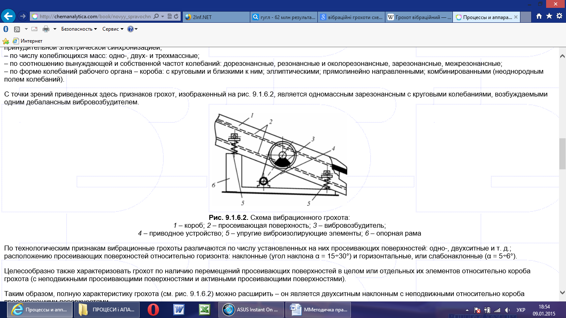Image resolution: width=566 pixels, height=318 pixels.
Task: Click the paragraph starting 'Целесообразно также характеризовать'
Action: pos(267,275)
